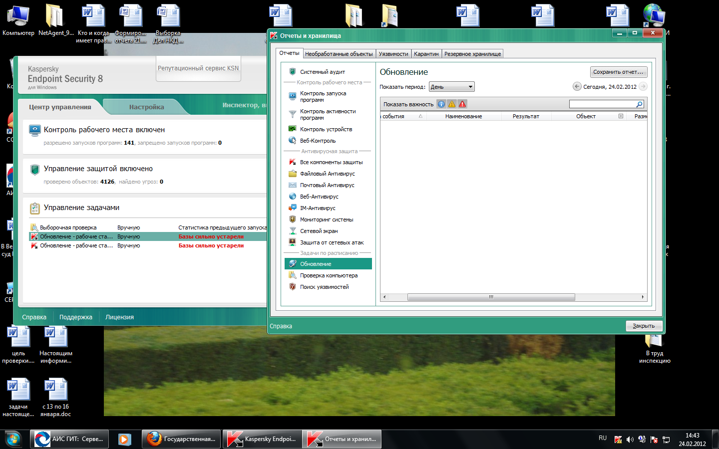Click the vulnerability search (Поиск уязвимостей) icon
The width and height of the screenshot is (719, 449).
pyautogui.click(x=293, y=287)
